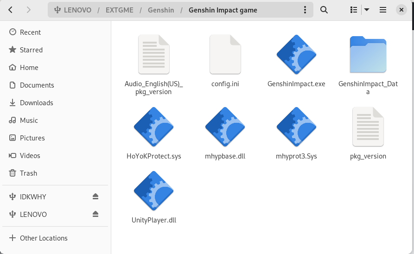The height and width of the screenshot is (254, 414).
Task: Select Audio_English(US)_pkg_version file icon
Action: point(153,54)
